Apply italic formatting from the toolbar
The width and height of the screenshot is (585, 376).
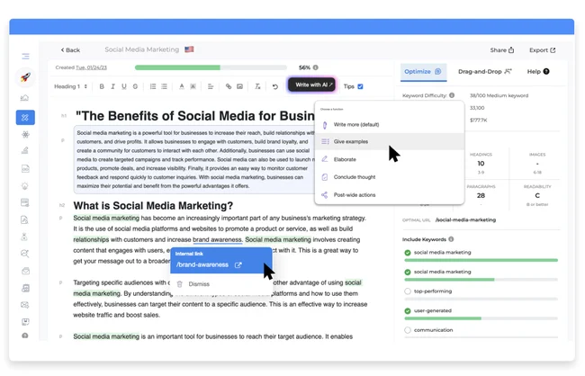(x=113, y=87)
